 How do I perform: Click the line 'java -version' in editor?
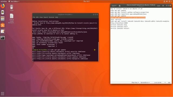click(116, 19)
